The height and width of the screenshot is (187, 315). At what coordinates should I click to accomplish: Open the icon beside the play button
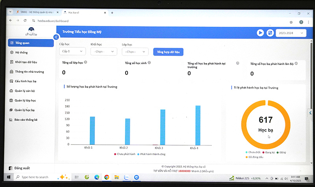(x=270, y=33)
